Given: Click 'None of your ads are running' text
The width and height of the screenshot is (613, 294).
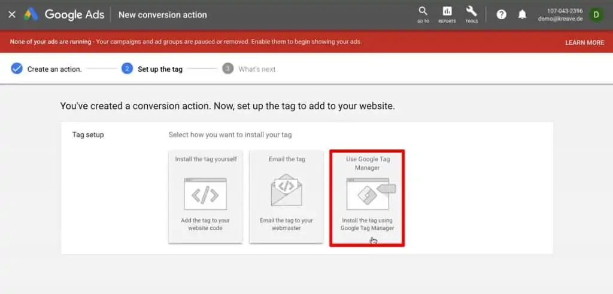Looking at the screenshot, I should coord(50,41).
